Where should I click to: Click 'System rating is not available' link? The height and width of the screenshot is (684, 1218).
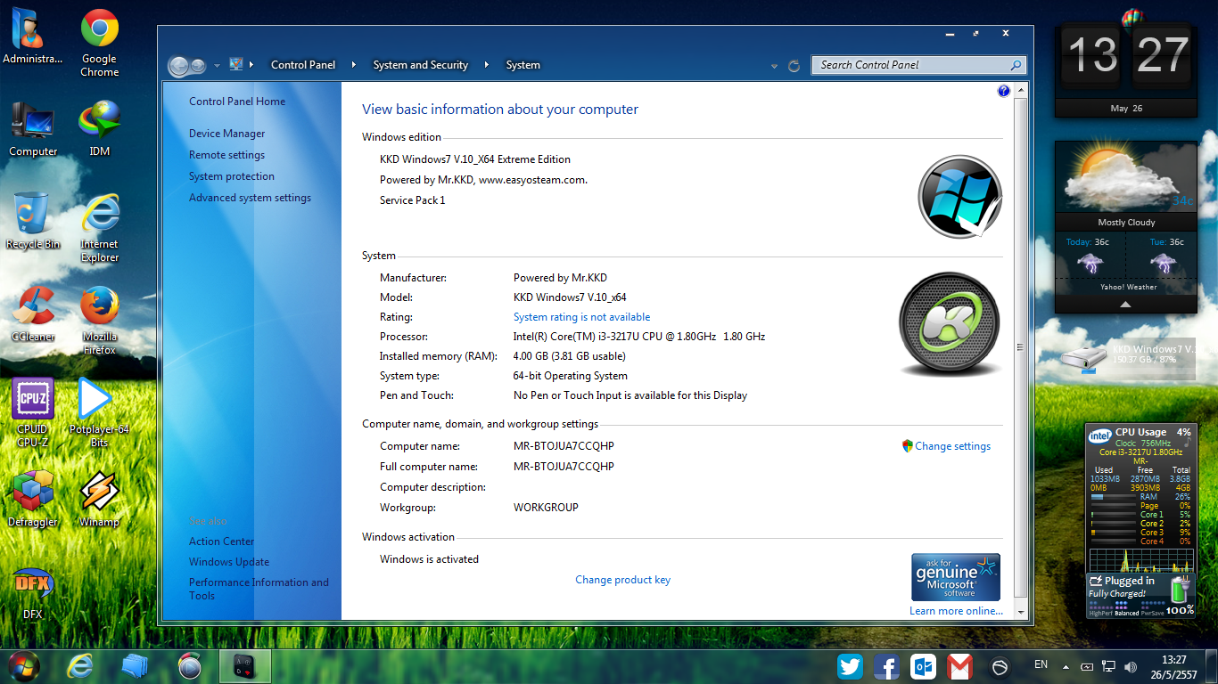(x=582, y=317)
